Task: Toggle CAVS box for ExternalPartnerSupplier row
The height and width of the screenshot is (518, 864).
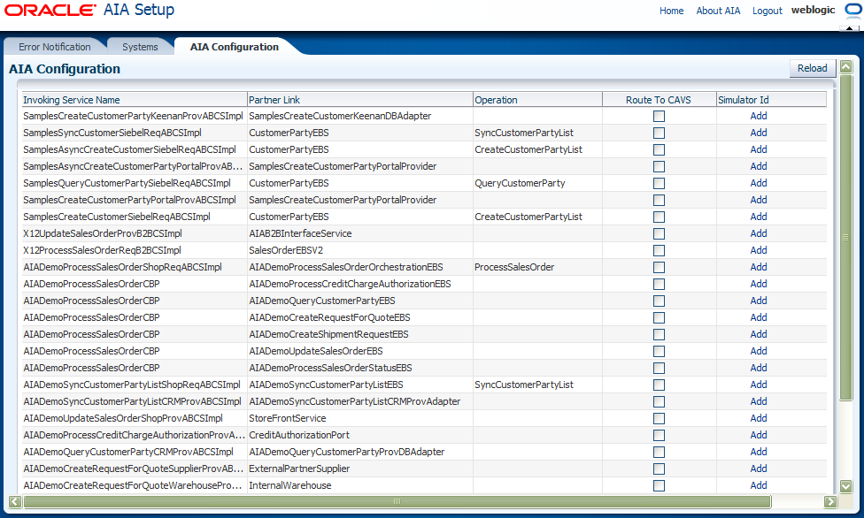Action: point(659,469)
